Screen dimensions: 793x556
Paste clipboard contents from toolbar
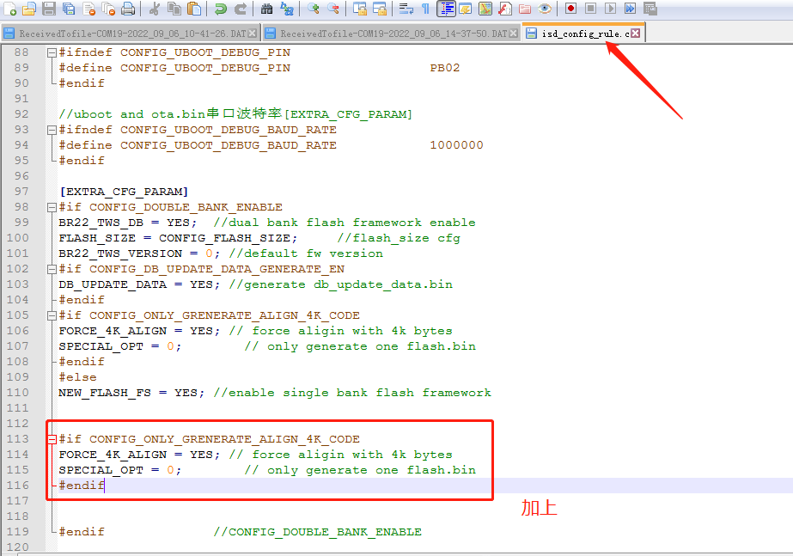194,8
